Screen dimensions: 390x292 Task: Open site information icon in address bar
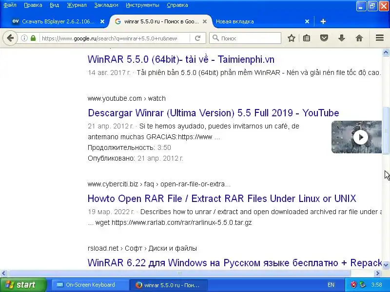pyautogui.click(x=24, y=38)
